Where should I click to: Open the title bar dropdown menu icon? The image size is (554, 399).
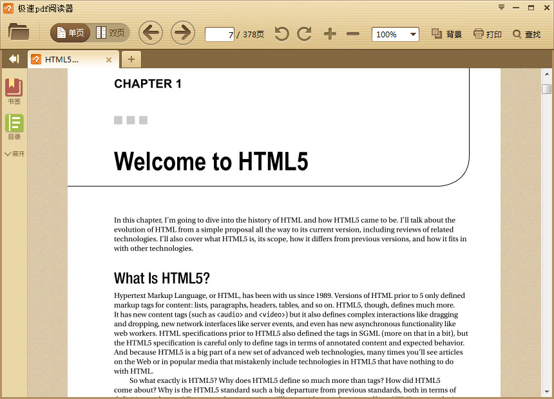(501, 8)
